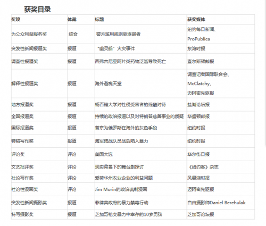
Task: Click 报道 in the 突发性新闻报道奖 row
Action: 72,48
